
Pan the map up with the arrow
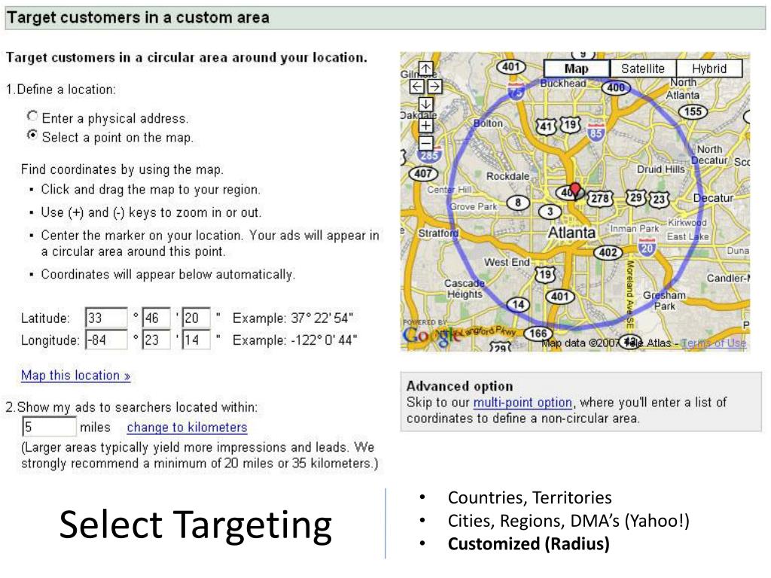(426, 68)
